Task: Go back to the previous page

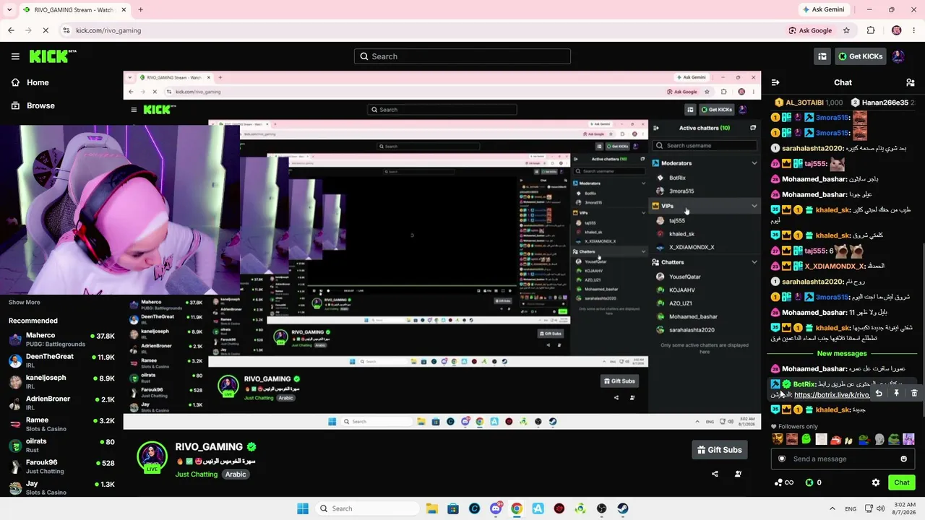Action: click(11, 30)
